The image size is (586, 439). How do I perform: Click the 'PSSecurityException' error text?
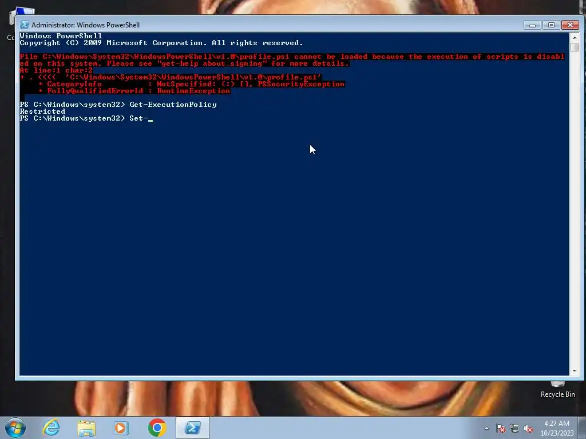tap(301, 84)
